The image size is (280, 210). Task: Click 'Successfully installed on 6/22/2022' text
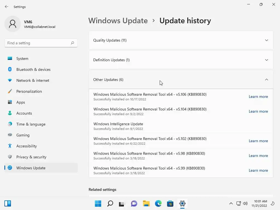pos(119,144)
